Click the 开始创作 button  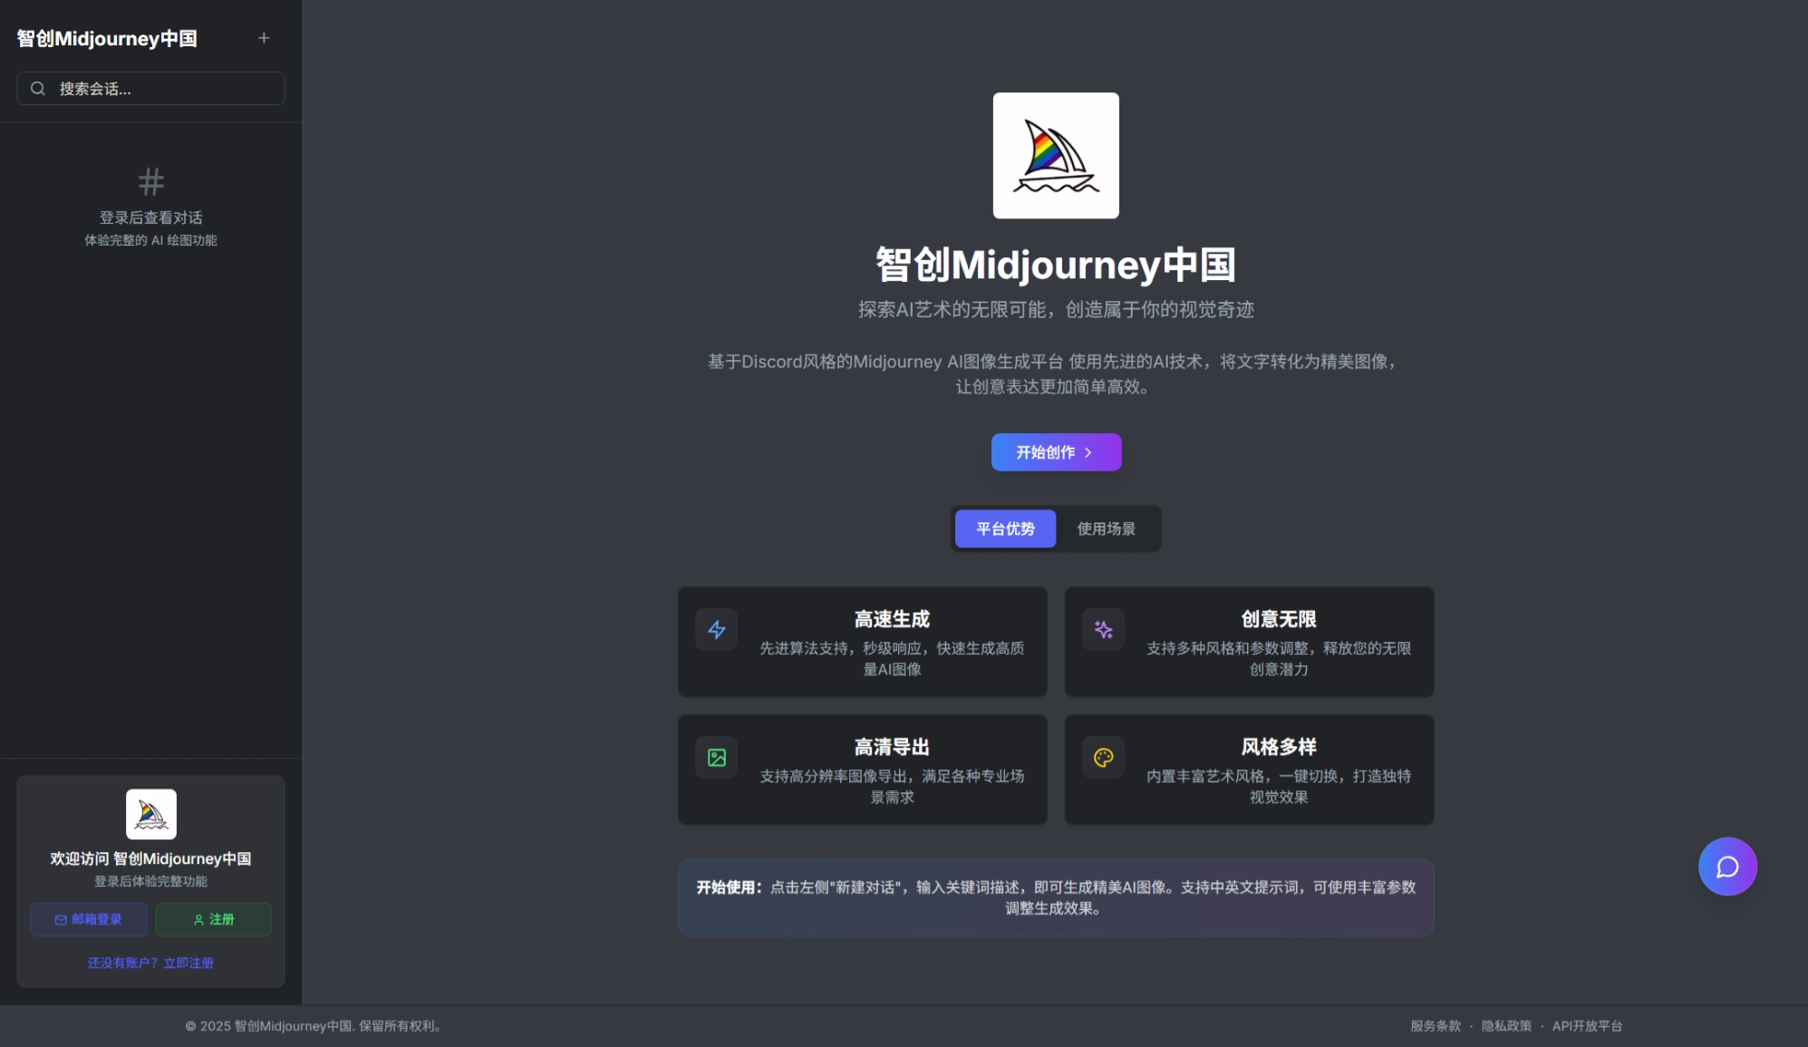click(x=1056, y=451)
